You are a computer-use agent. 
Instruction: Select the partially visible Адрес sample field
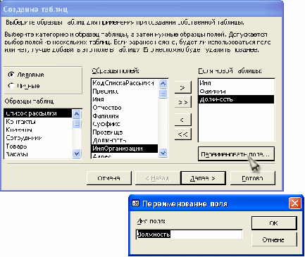click(125, 156)
